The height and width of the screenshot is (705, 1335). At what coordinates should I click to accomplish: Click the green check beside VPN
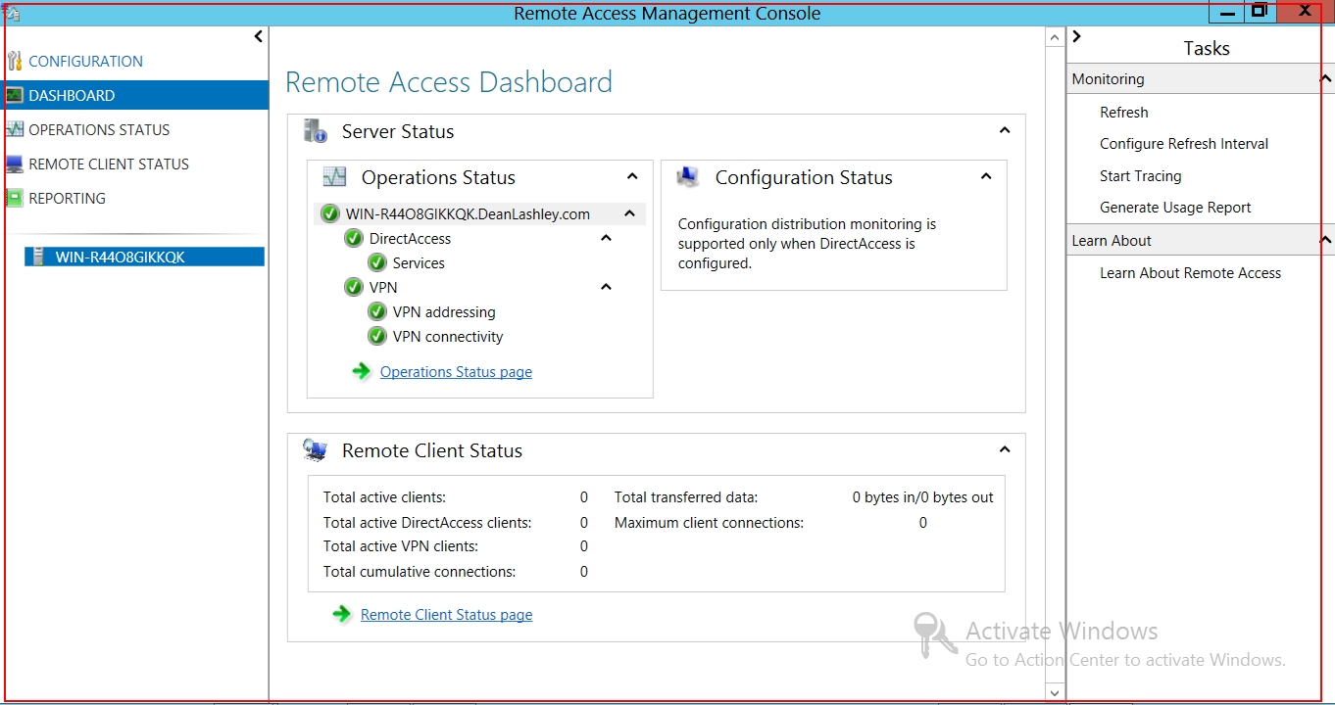[x=354, y=287]
